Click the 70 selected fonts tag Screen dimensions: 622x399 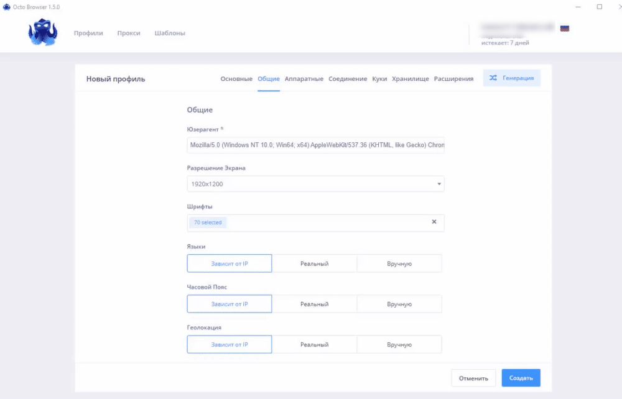208,222
